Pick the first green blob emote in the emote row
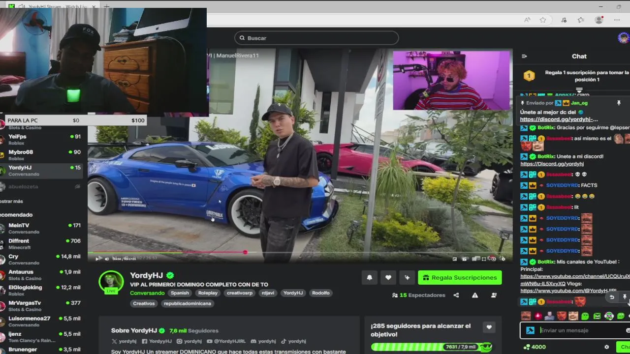 point(585,316)
